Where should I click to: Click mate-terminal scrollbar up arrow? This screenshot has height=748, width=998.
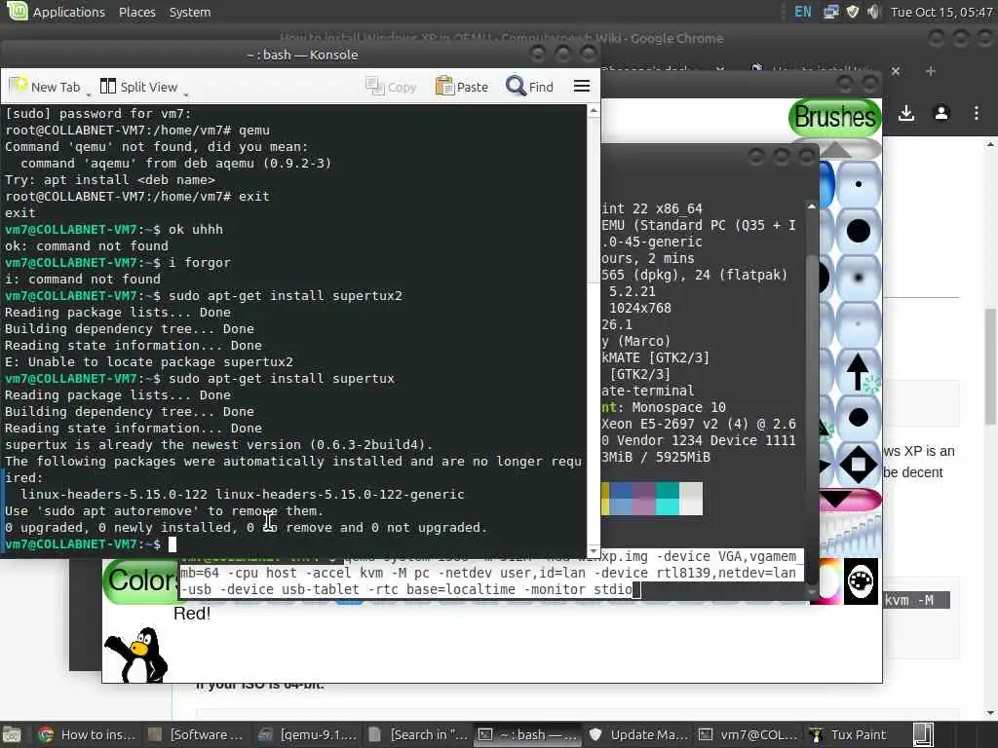pos(811,206)
